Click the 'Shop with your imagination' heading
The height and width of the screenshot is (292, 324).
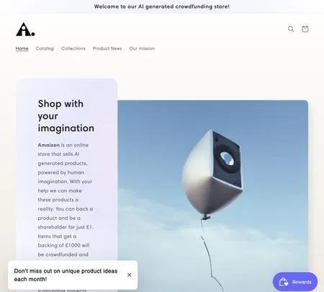(x=66, y=116)
